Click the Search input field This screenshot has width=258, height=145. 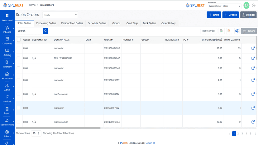coord(30,31)
